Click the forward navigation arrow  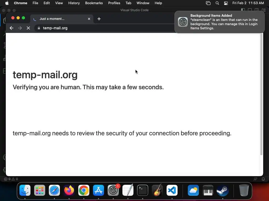pyautogui.click(x=20, y=28)
